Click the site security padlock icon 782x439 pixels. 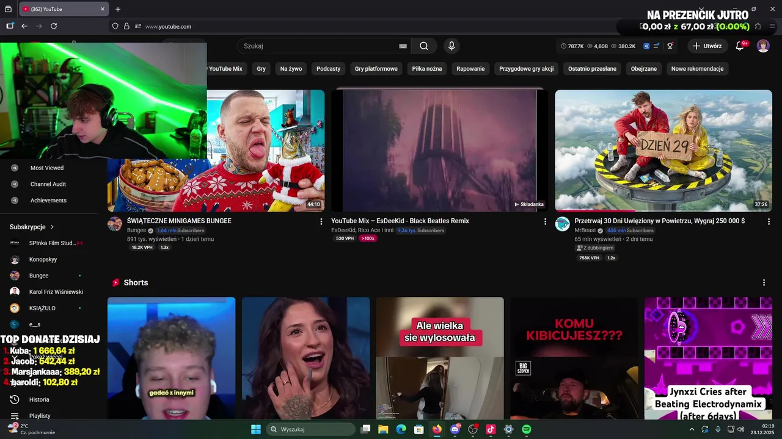[126, 26]
